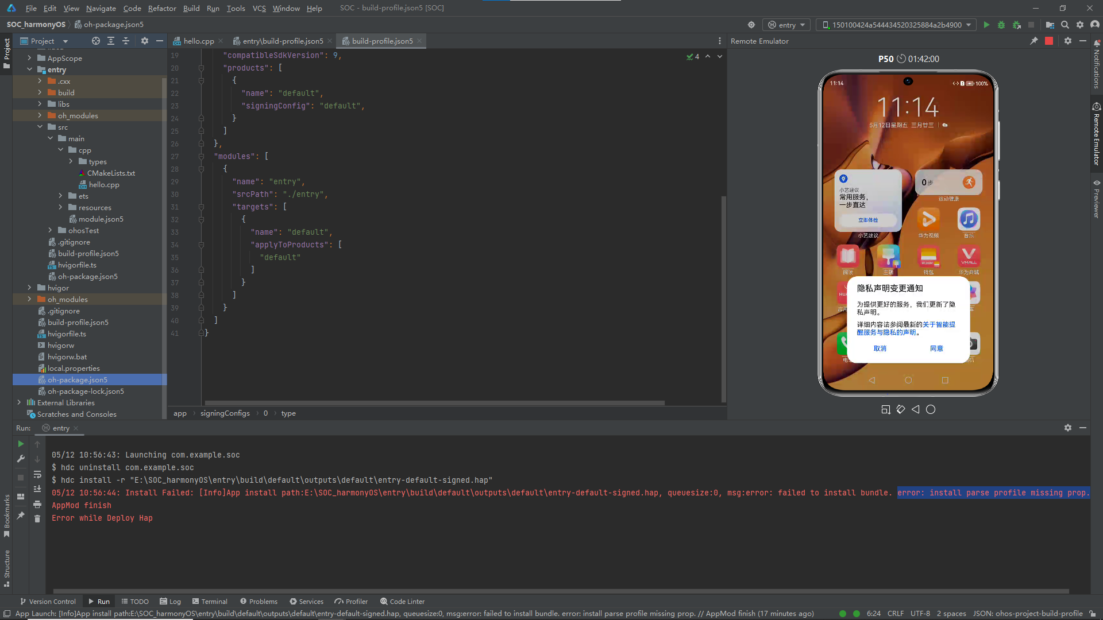This screenshot has height=620, width=1103.
Task: Open the Device Manager icon on the toolbar
Action: (1050, 25)
